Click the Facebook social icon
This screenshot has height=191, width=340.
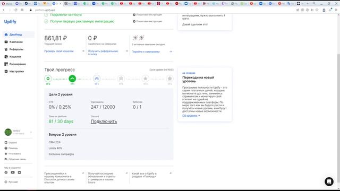point(6,172)
